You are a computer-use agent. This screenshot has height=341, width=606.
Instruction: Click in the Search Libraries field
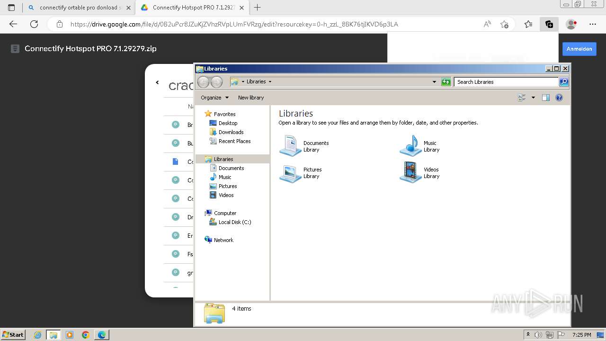coord(506,82)
